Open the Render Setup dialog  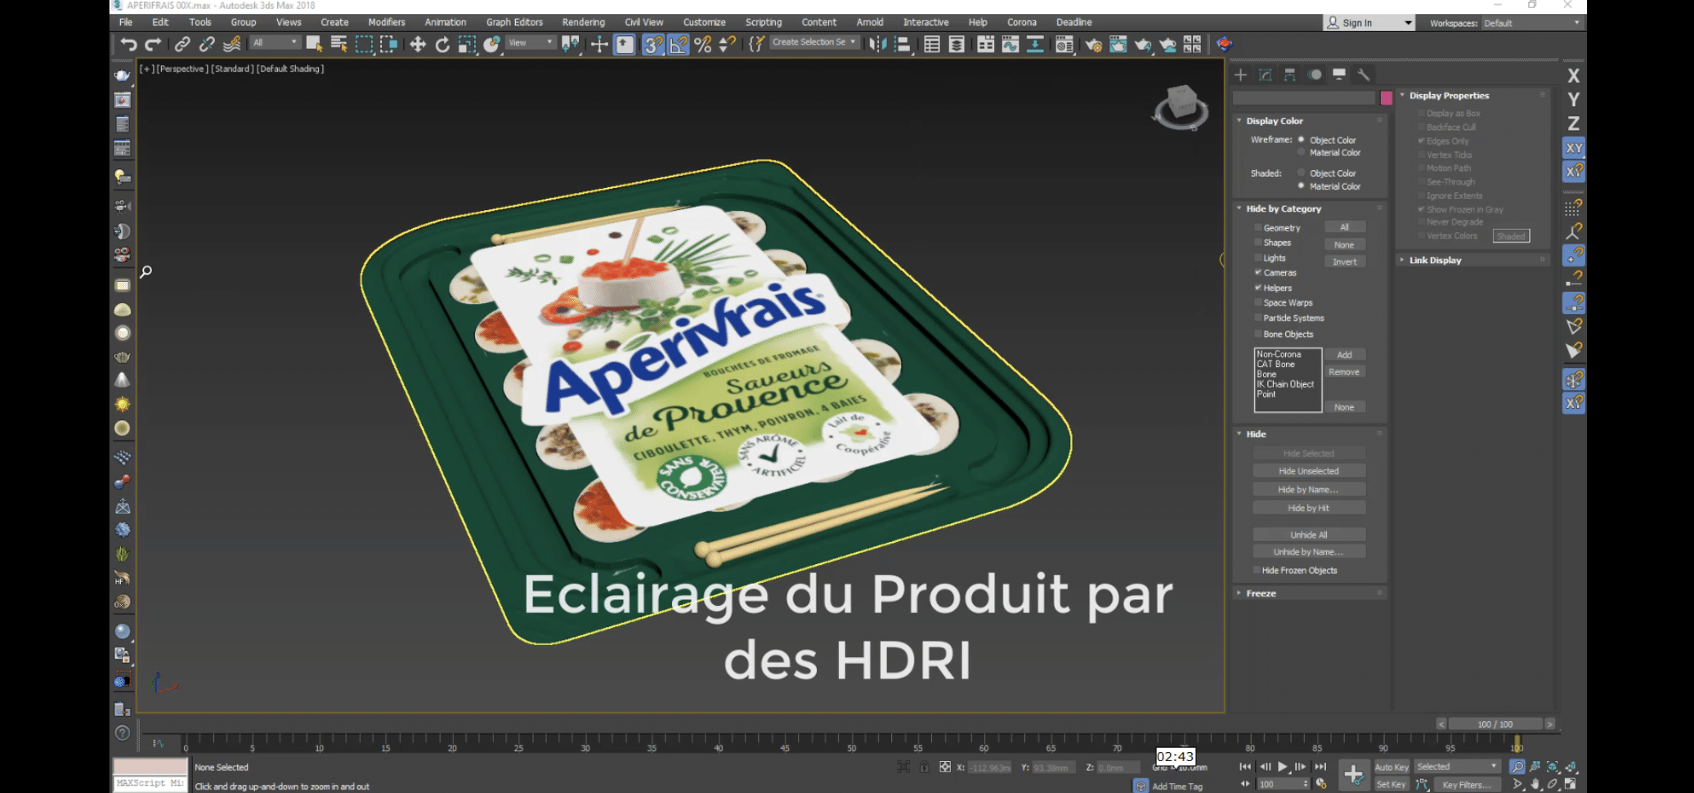[1094, 44]
